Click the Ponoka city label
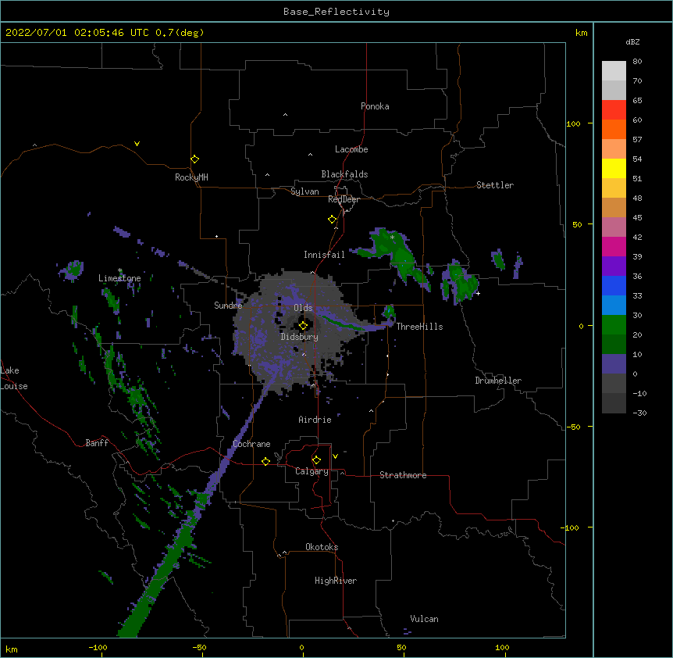The height and width of the screenshot is (658, 673). [375, 106]
